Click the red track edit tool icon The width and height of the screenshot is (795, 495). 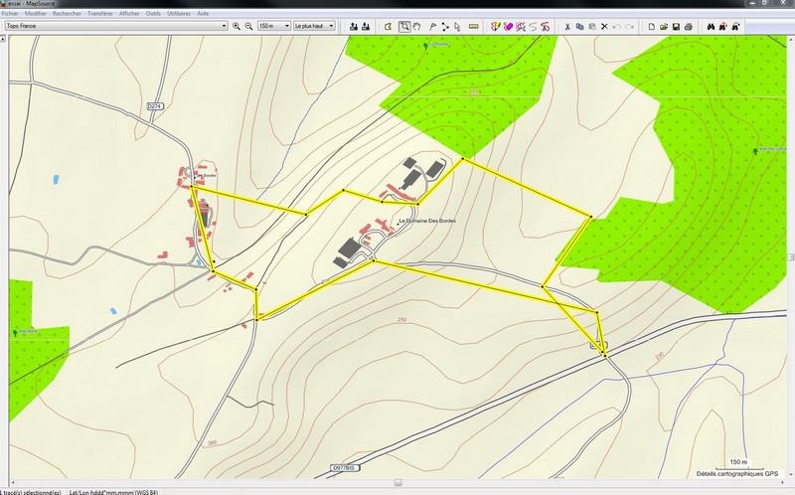pos(545,26)
